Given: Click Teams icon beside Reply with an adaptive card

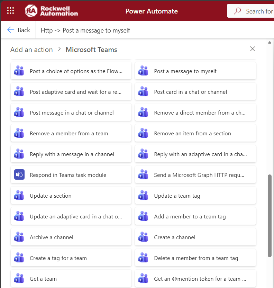Looking at the screenshot, I should [143, 154].
